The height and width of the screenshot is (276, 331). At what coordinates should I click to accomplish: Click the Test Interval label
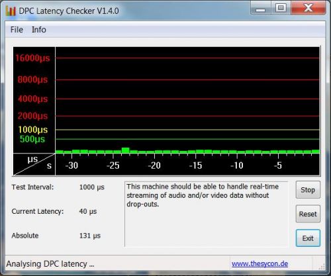(32, 187)
